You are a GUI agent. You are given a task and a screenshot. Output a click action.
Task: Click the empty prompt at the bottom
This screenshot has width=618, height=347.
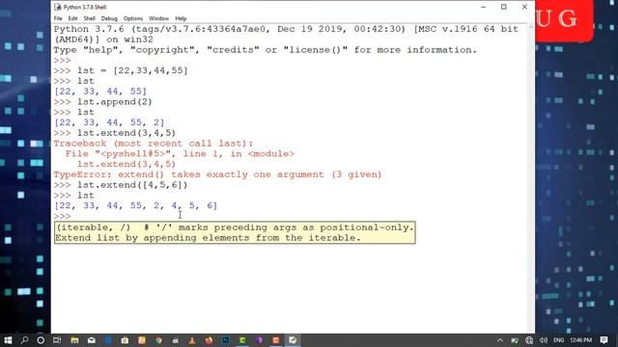62,216
